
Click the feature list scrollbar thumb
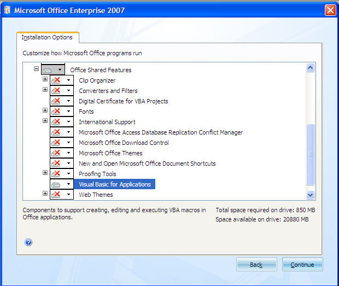tap(310, 154)
